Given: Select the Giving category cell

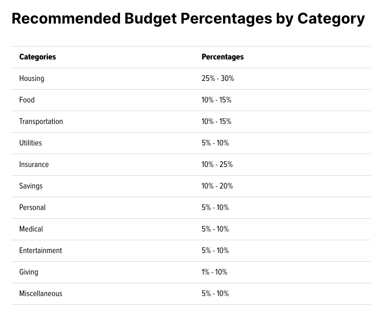Looking at the screenshot, I should click(29, 272).
